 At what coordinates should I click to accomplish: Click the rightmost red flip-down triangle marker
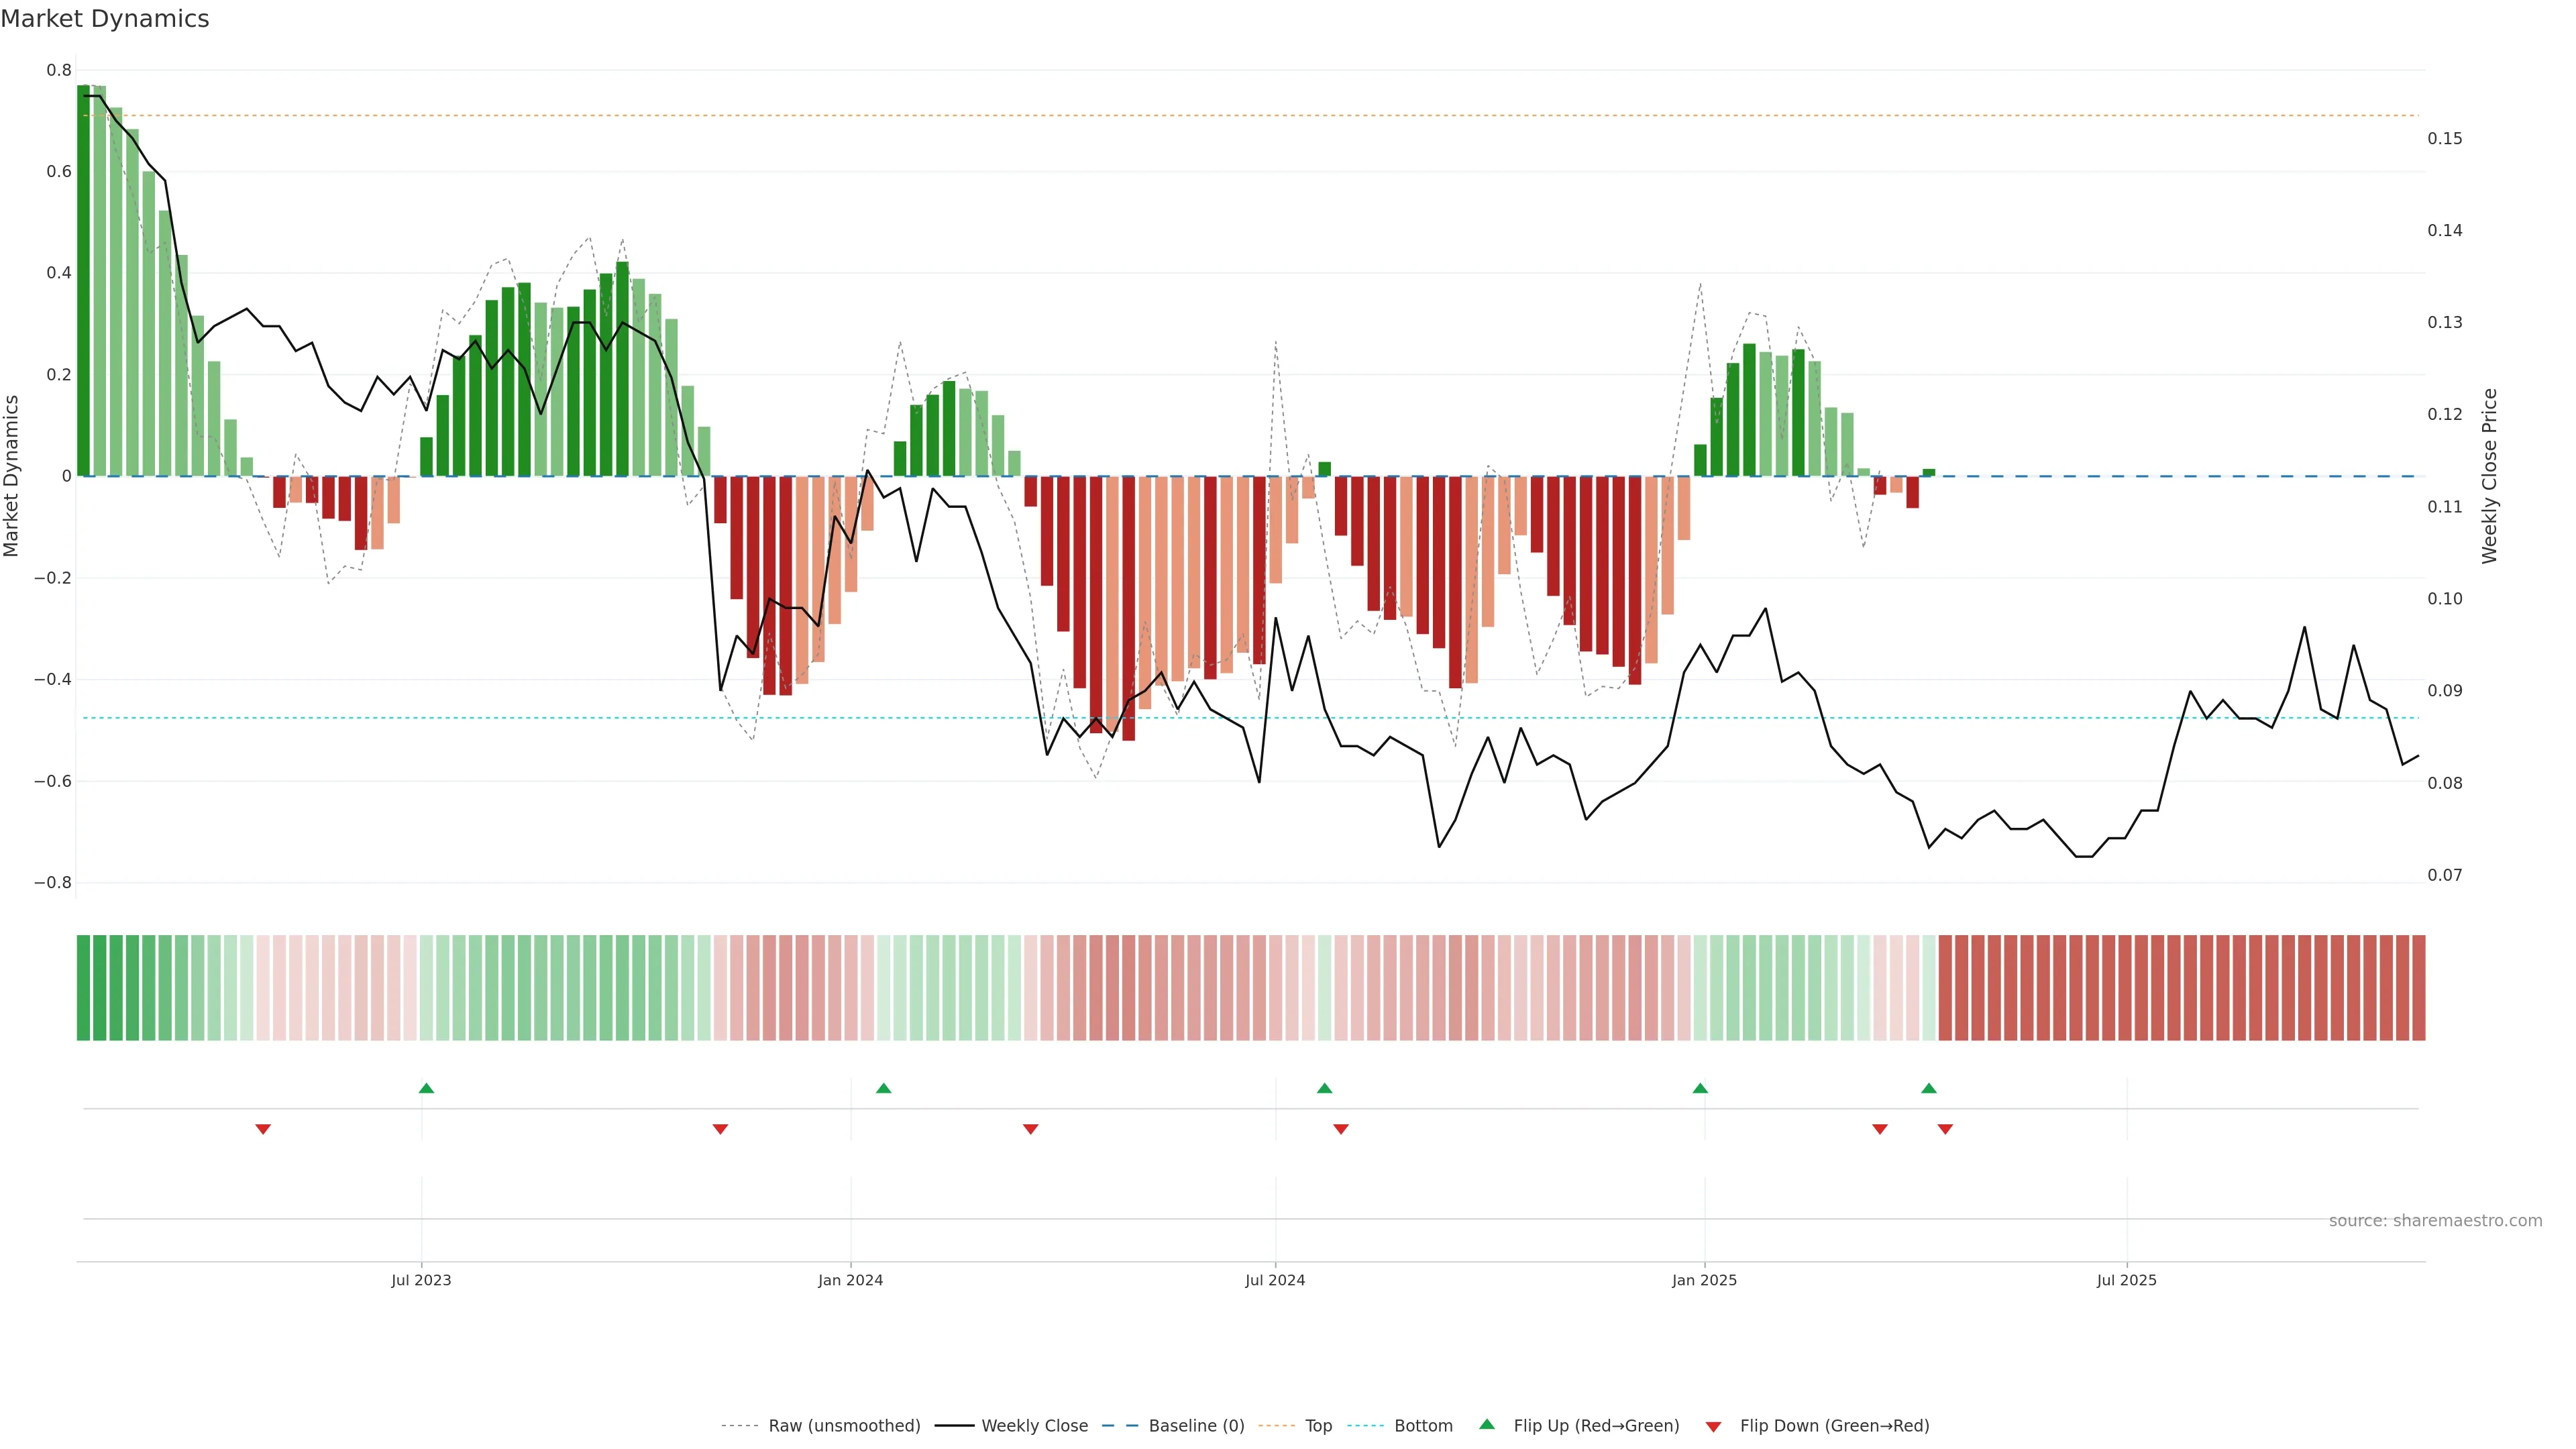click(x=1945, y=1129)
